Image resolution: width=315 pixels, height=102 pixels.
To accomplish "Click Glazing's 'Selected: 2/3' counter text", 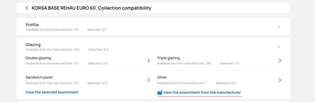I will (98, 50).
